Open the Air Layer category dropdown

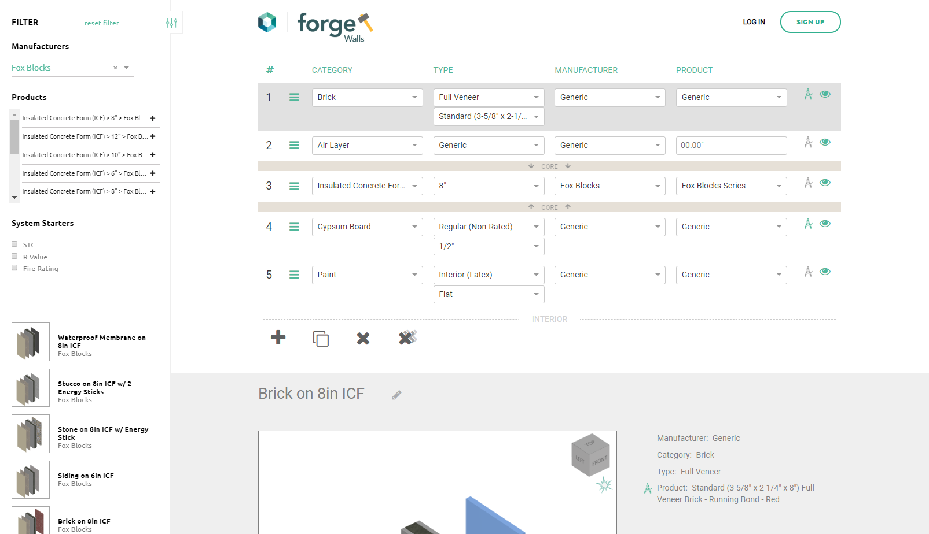coord(368,145)
